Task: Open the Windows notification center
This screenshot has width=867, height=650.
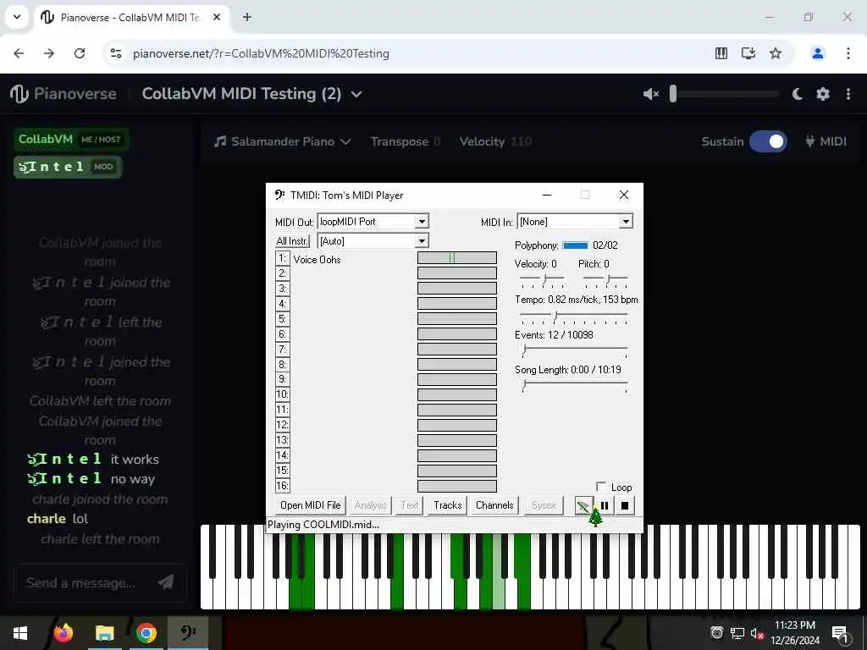Action: tap(840, 633)
